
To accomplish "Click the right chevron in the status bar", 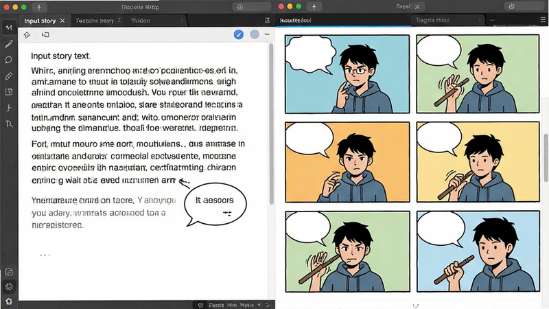I will tap(268, 305).
